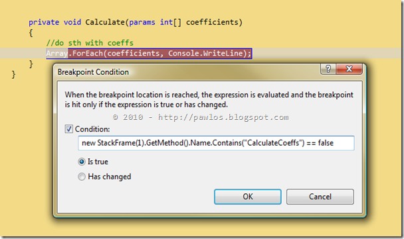404x239 pixels.
Task: Click the highlighted Array.ForEach code line
Action: pos(149,54)
